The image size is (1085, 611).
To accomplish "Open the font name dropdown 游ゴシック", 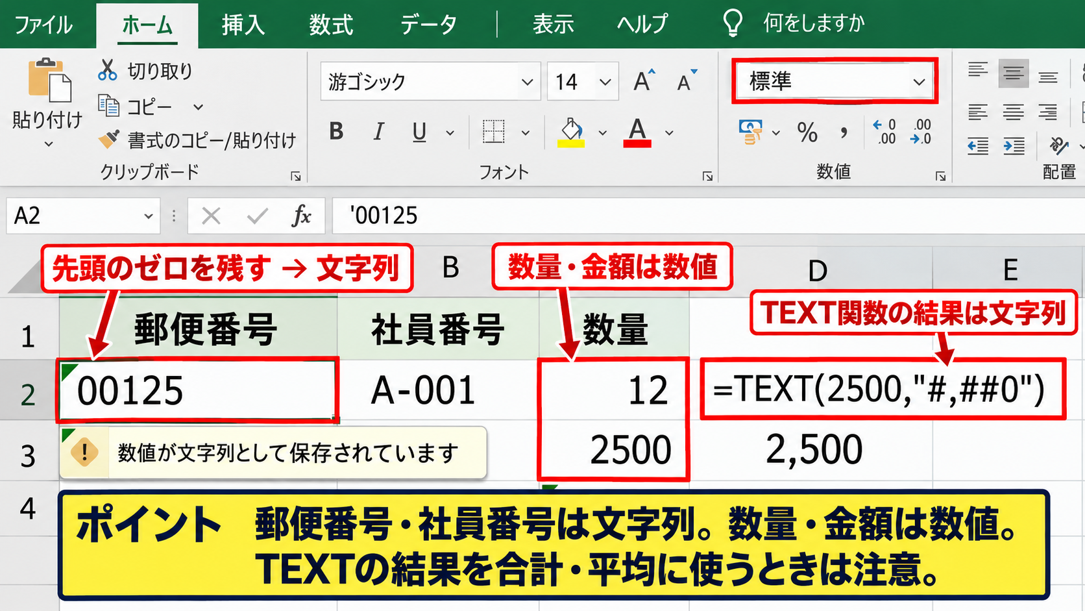I will pos(528,82).
